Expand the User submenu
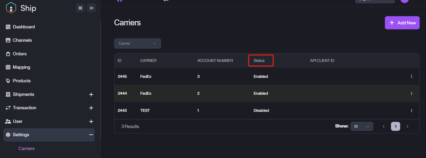 pyautogui.click(x=91, y=121)
